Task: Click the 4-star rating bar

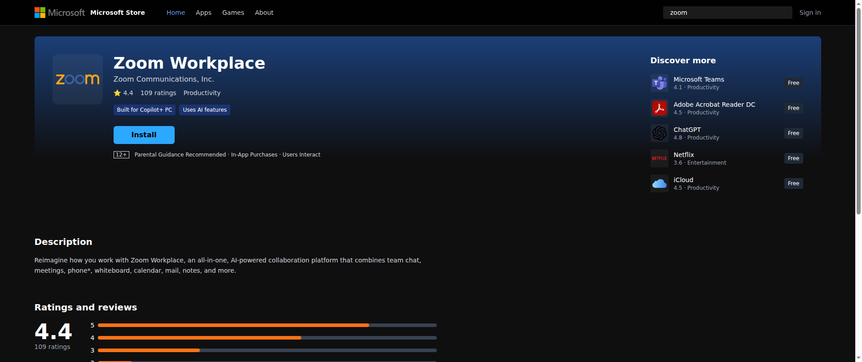Action: (x=267, y=338)
